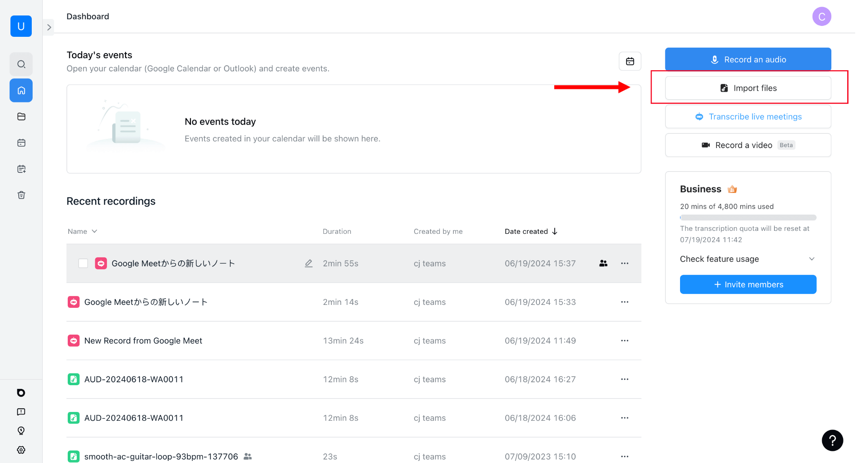Click the red meeting icon of New Record from Google Meet

(74, 341)
